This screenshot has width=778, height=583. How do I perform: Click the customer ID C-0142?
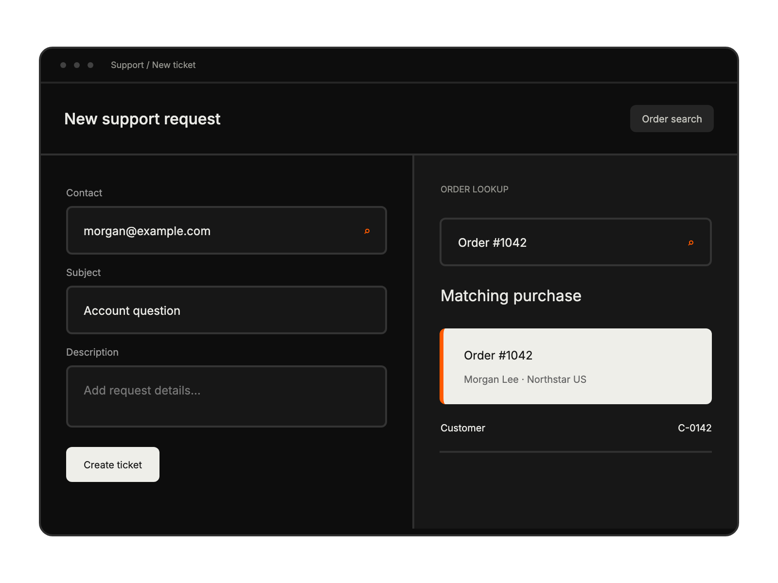(x=695, y=428)
